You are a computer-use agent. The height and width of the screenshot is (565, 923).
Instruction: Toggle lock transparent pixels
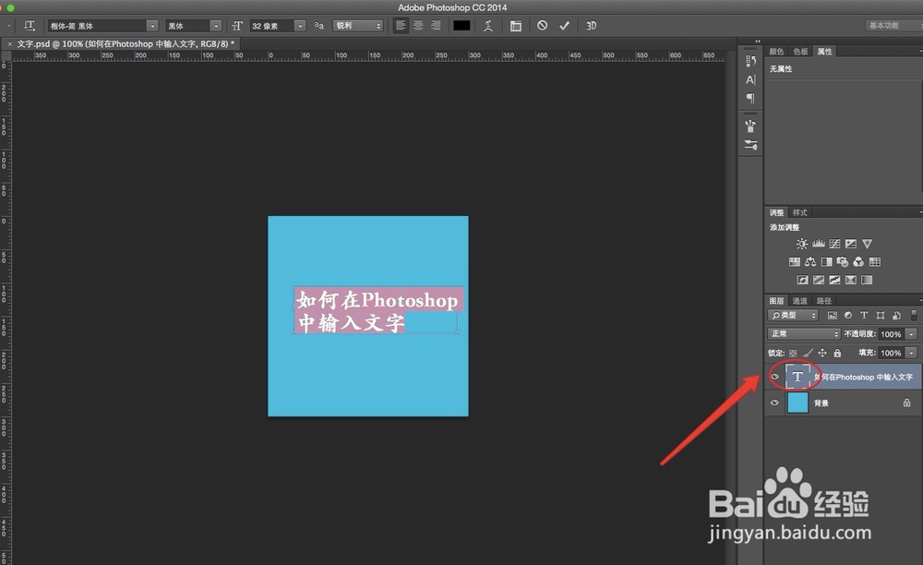tap(793, 353)
